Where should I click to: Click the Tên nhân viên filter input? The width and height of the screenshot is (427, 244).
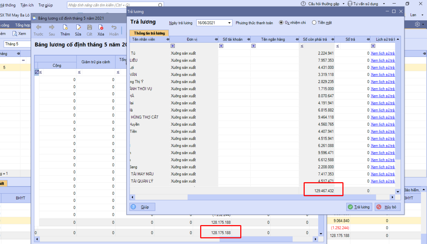point(149,46)
